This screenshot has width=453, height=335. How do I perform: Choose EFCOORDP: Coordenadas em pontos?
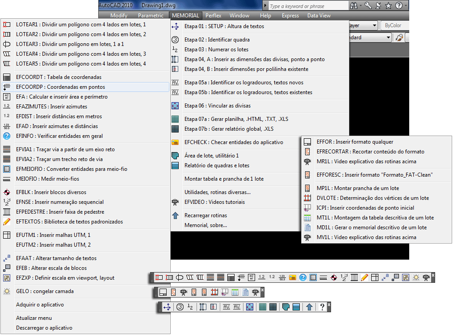[60, 87]
